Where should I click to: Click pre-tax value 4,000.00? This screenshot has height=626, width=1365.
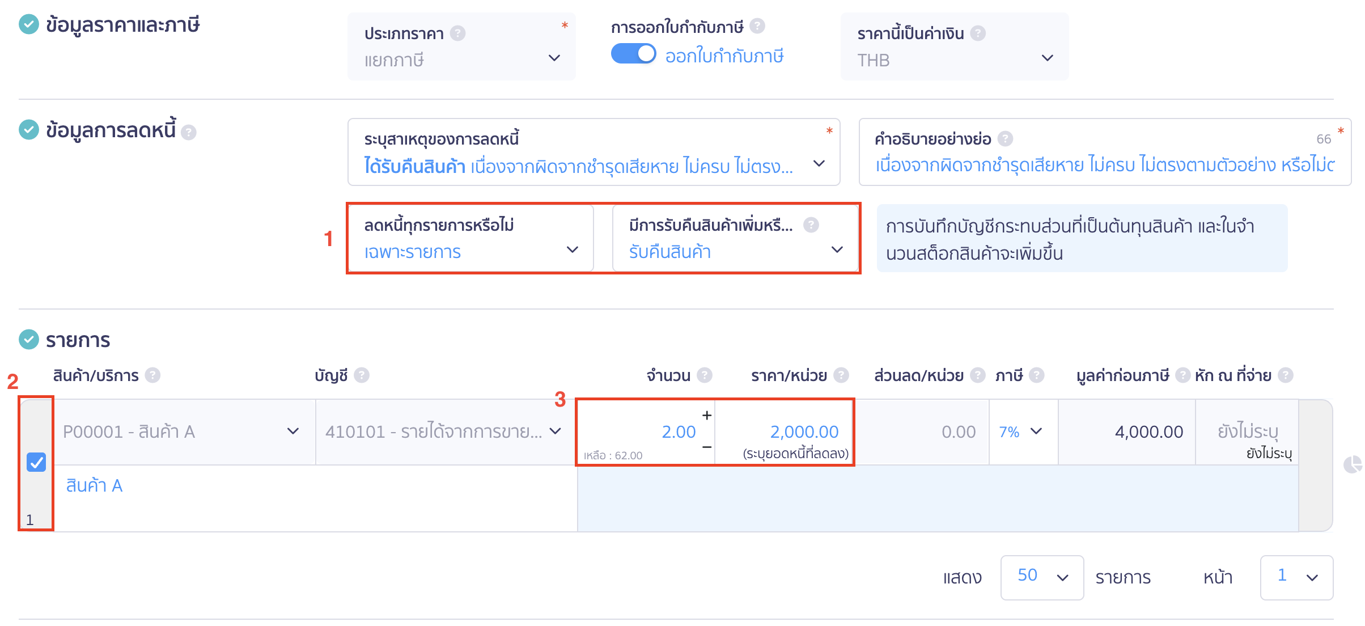[1148, 432]
